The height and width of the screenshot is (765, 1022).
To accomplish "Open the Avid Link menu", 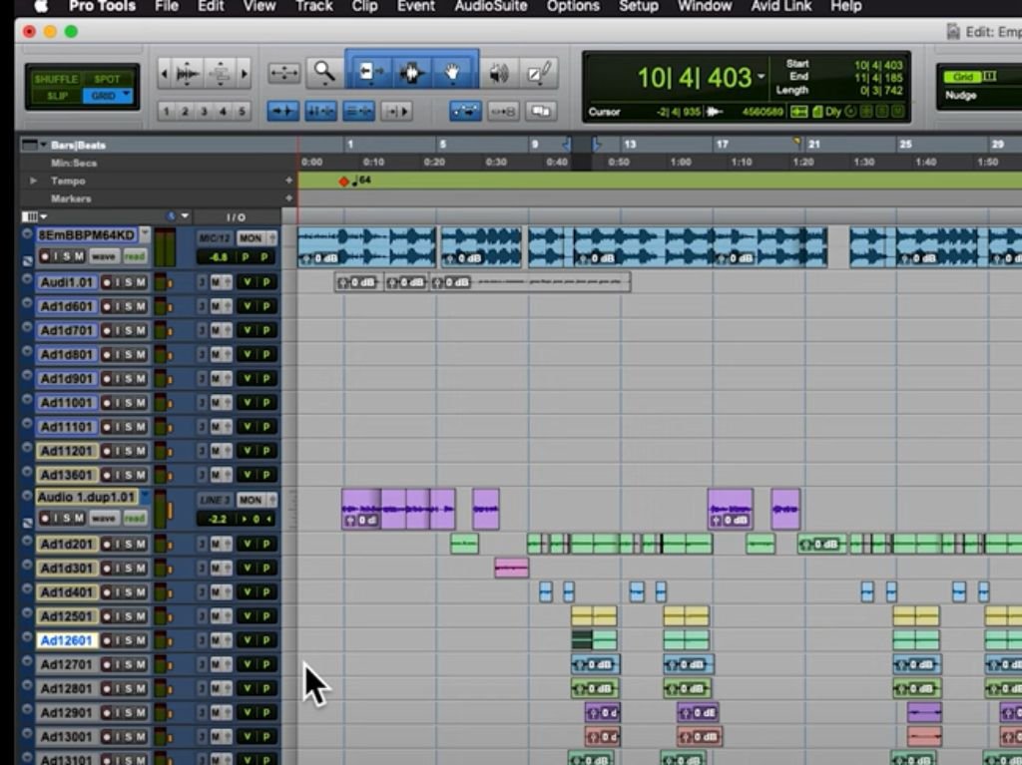I will click(780, 7).
